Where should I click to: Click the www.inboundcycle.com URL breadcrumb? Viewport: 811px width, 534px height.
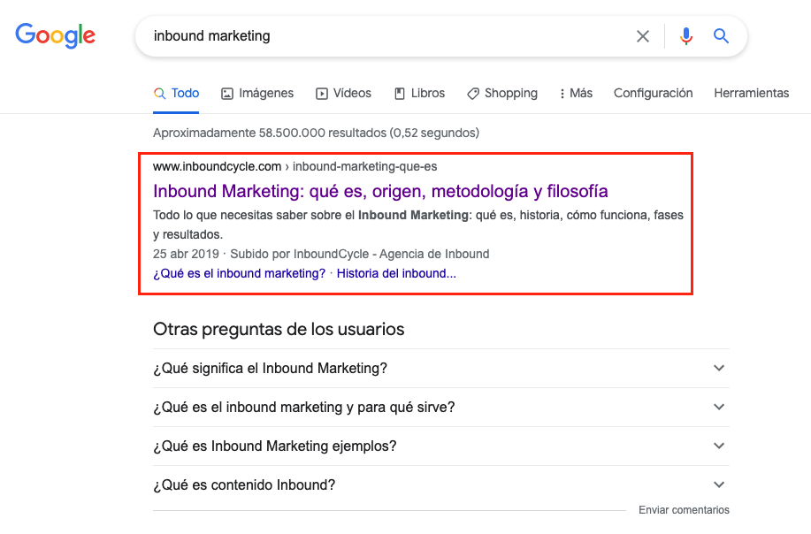pyautogui.click(x=295, y=166)
